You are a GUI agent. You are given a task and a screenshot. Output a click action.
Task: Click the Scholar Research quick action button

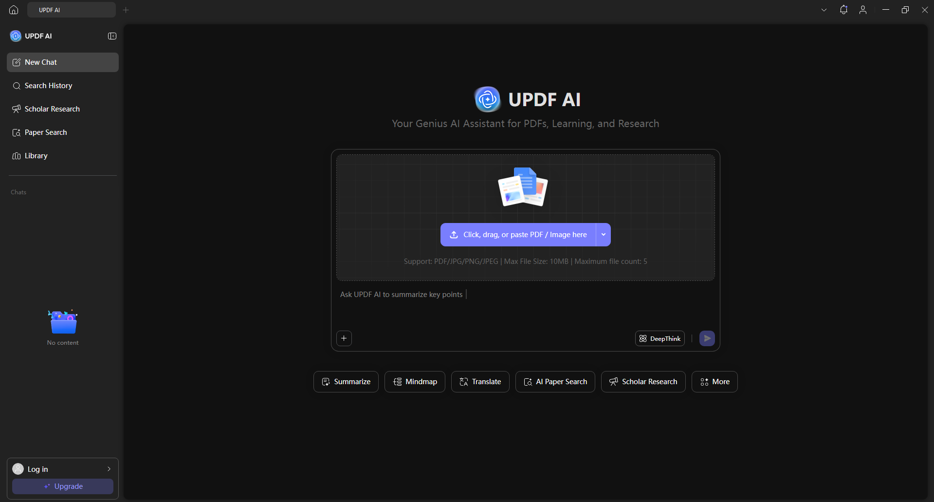tap(643, 382)
